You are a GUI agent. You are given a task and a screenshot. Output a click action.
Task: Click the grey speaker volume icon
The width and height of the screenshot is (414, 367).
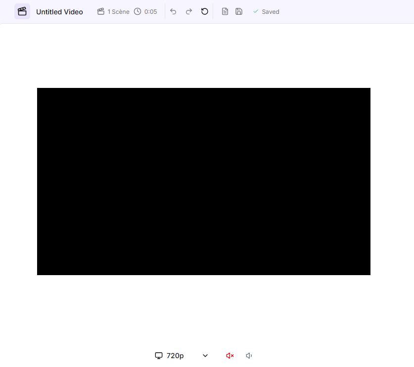click(x=249, y=356)
